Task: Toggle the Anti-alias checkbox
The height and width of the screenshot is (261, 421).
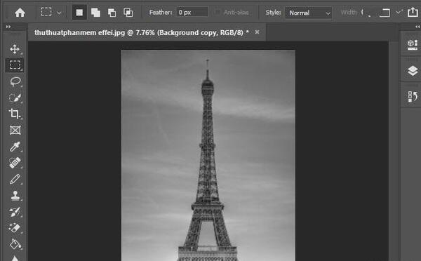Action: 218,13
